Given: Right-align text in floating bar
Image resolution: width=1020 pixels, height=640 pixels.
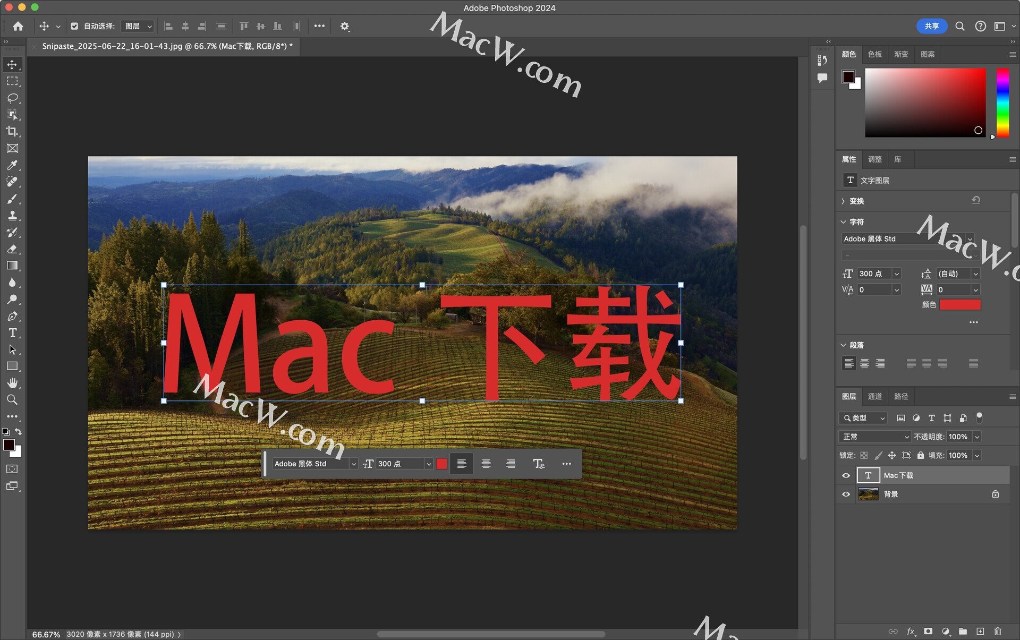Looking at the screenshot, I should tap(511, 464).
